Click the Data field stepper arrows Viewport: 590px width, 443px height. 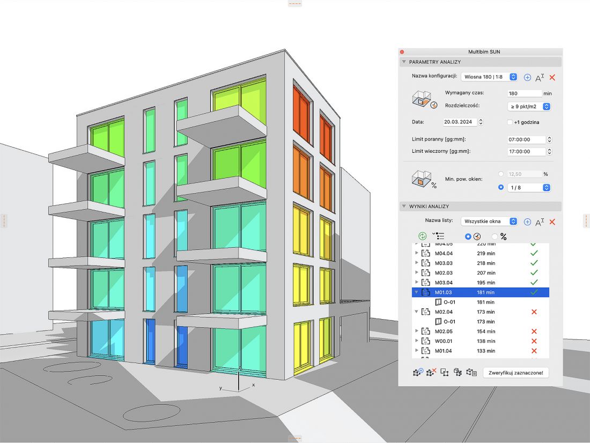[x=481, y=122]
